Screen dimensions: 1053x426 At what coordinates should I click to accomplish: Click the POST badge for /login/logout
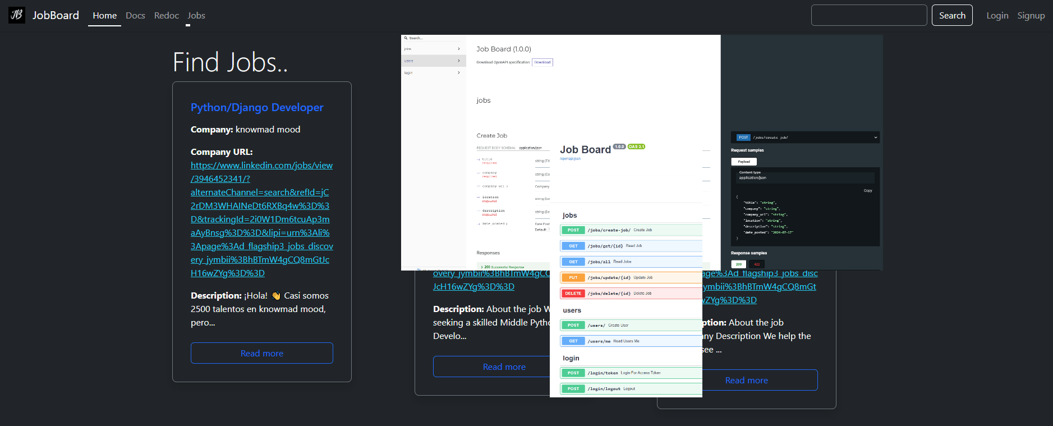(573, 389)
